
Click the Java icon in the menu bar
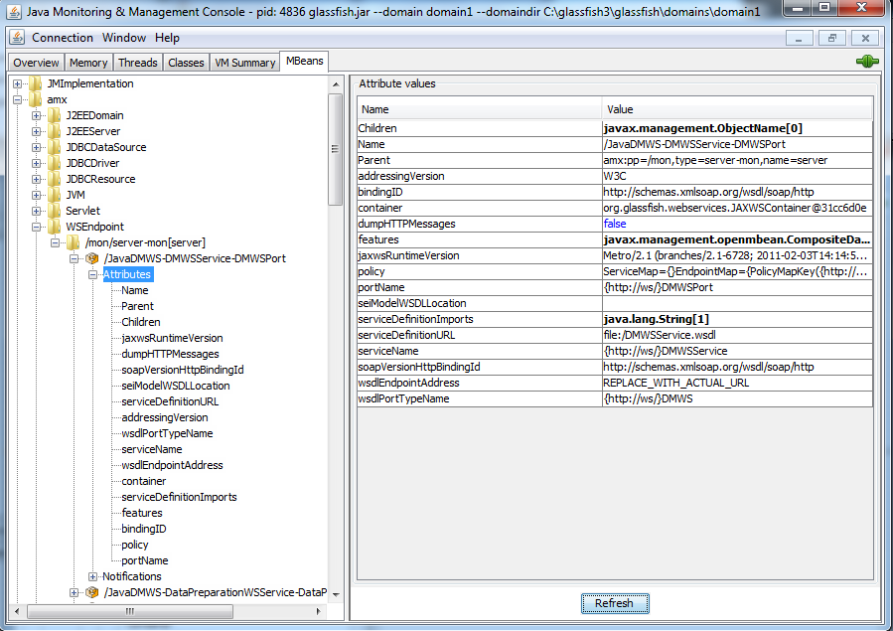click(x=17, y=38)
